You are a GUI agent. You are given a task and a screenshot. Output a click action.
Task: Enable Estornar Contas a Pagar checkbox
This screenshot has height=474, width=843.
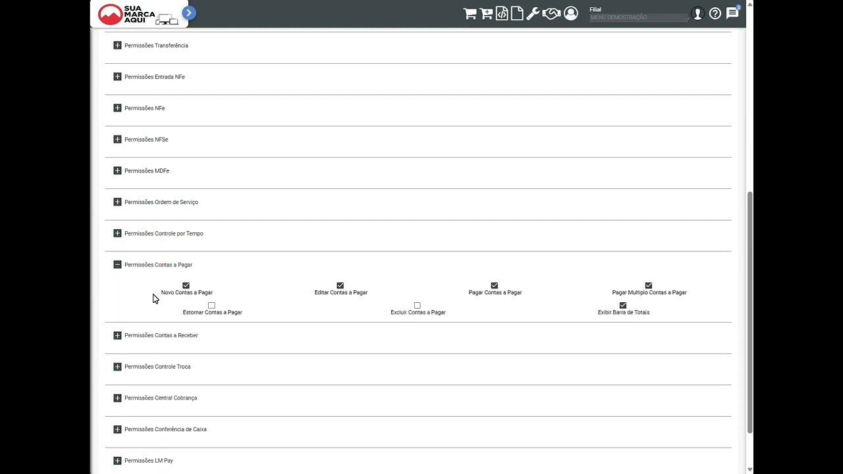(211, 305)
